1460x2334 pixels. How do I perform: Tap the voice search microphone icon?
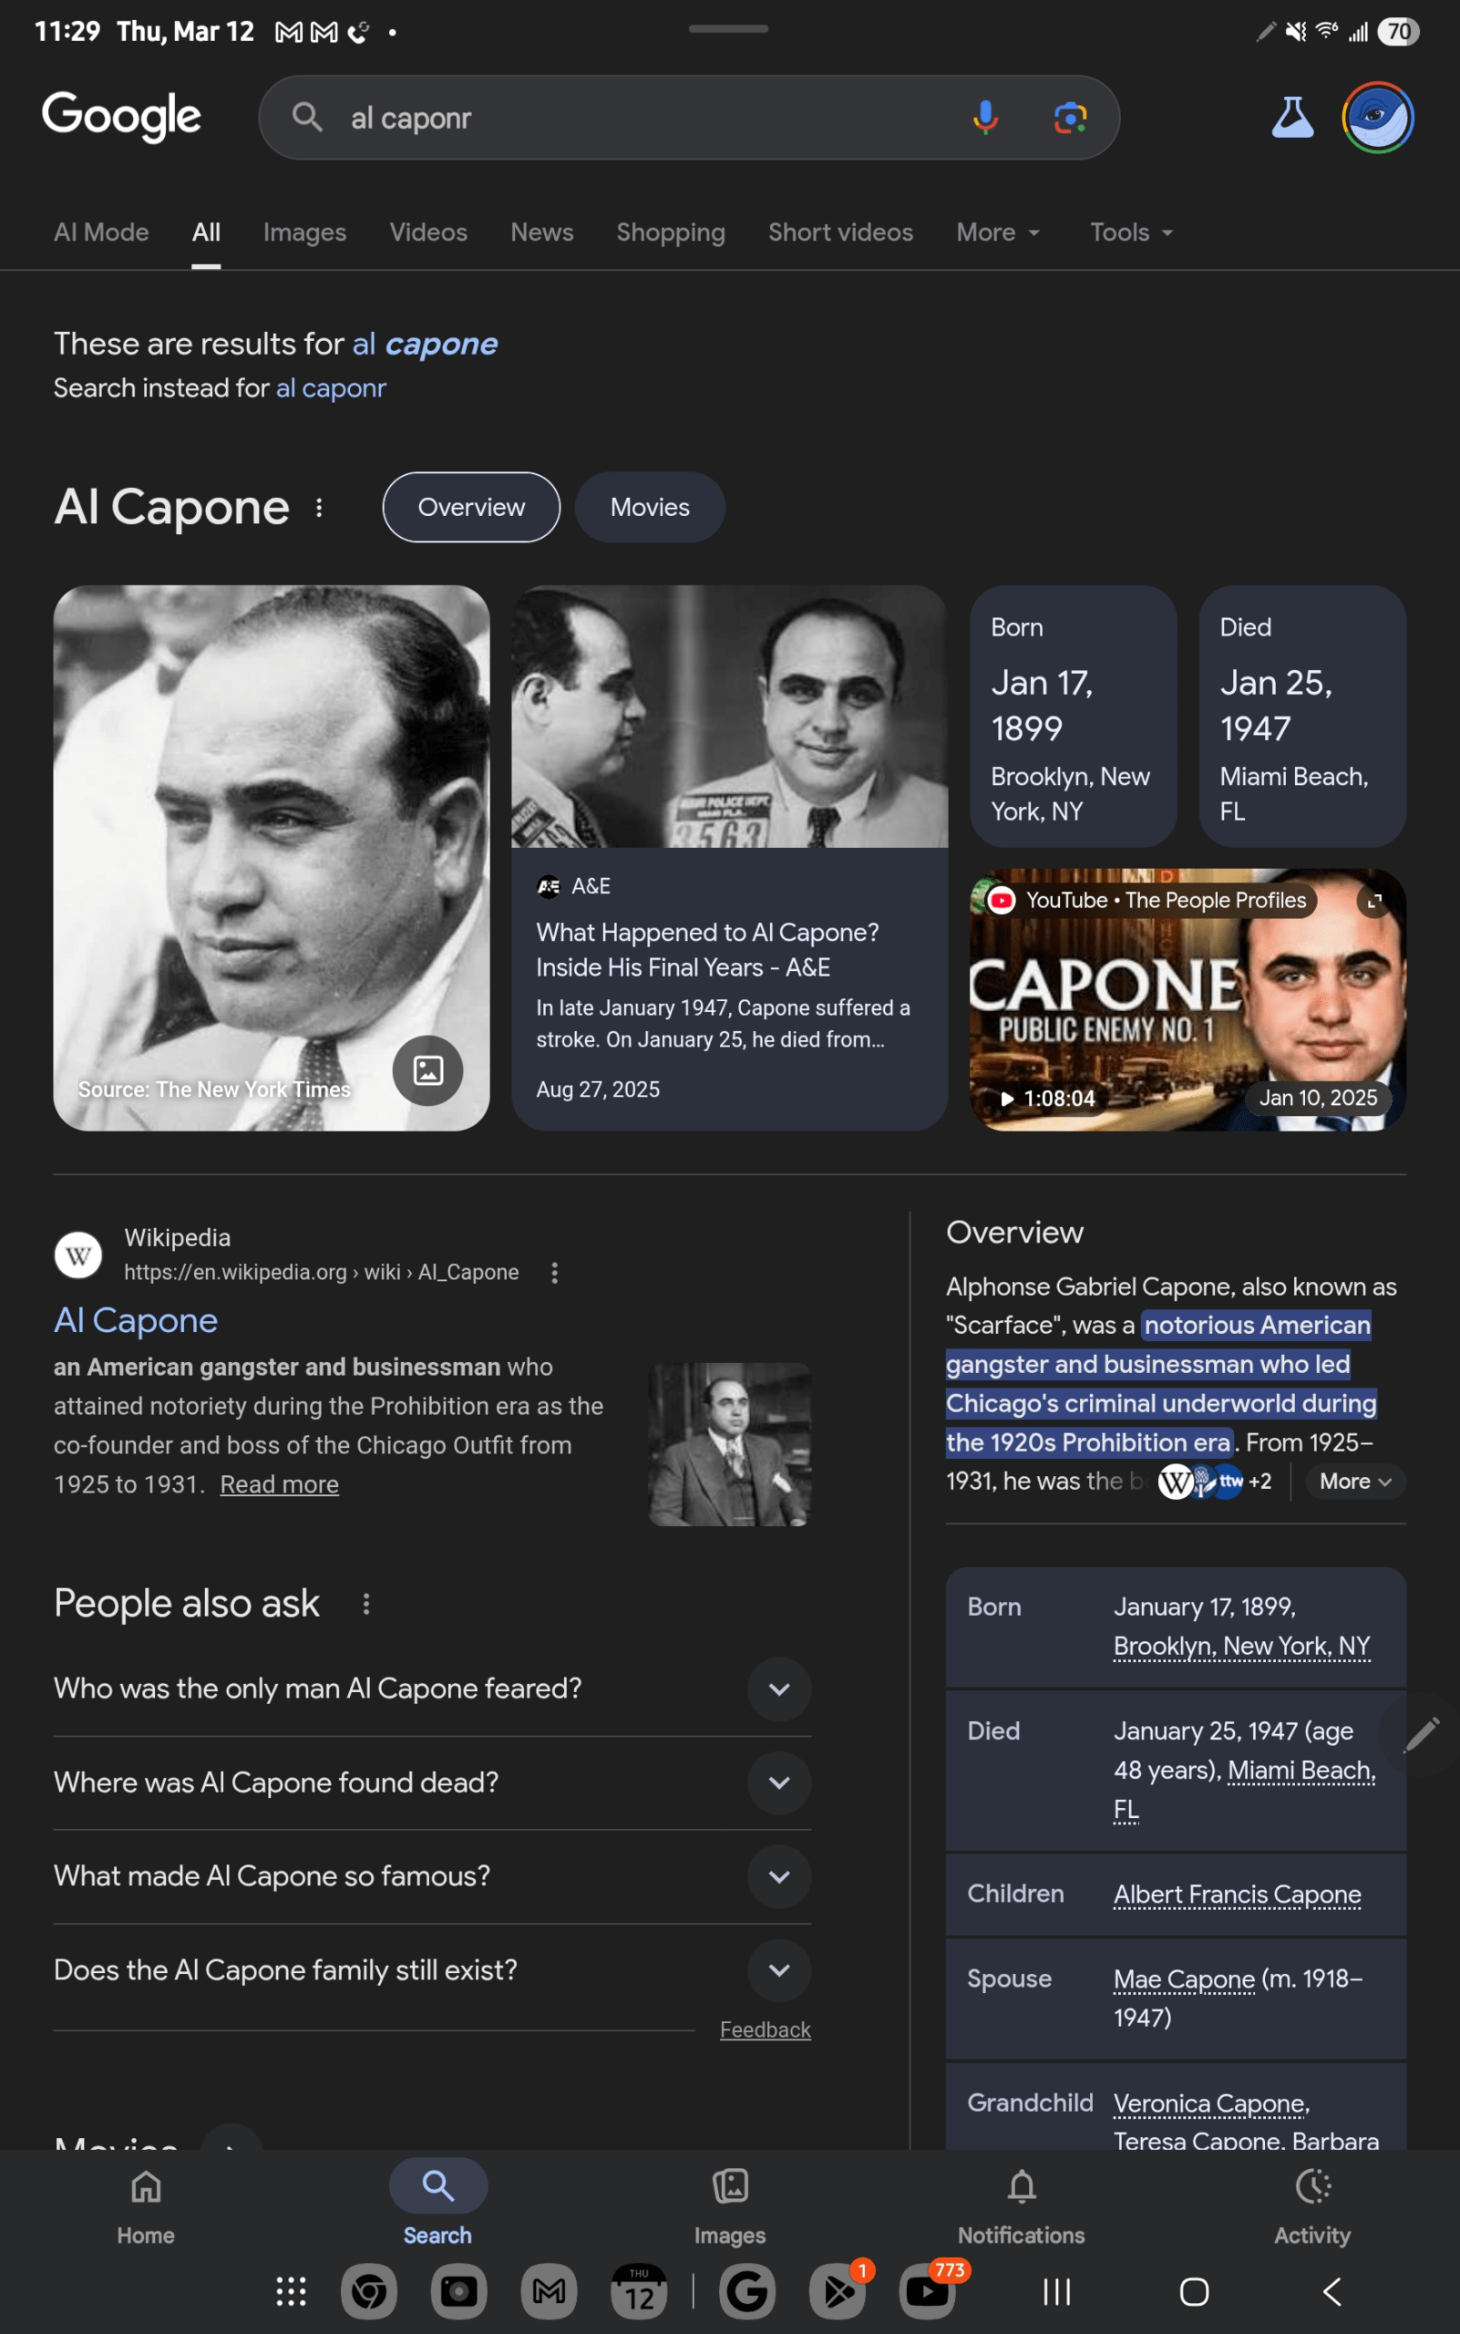click(985, 118)
